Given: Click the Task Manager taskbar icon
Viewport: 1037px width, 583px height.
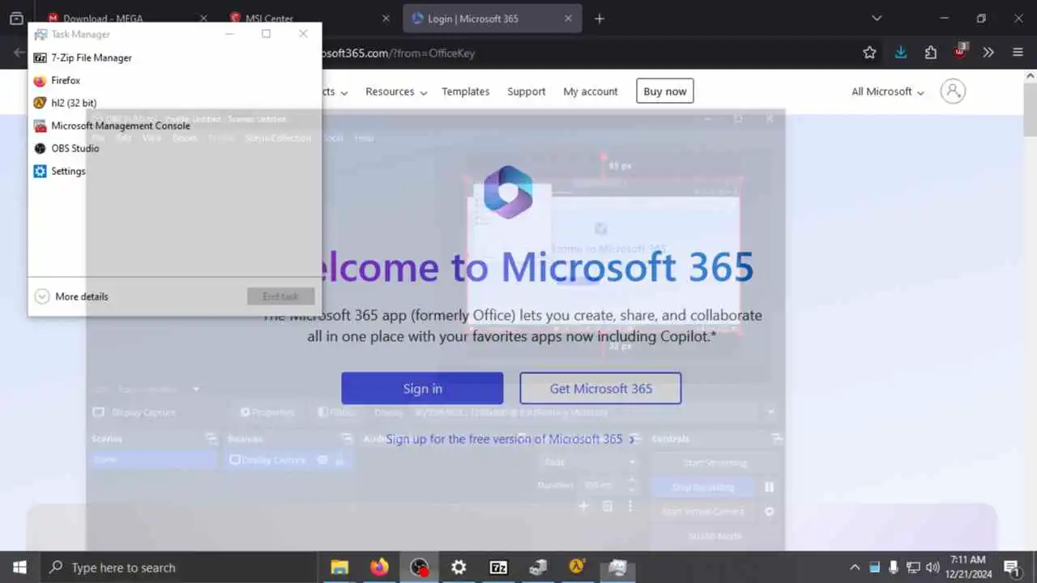Looking at the screenshot, I should [x=617, y=567].
